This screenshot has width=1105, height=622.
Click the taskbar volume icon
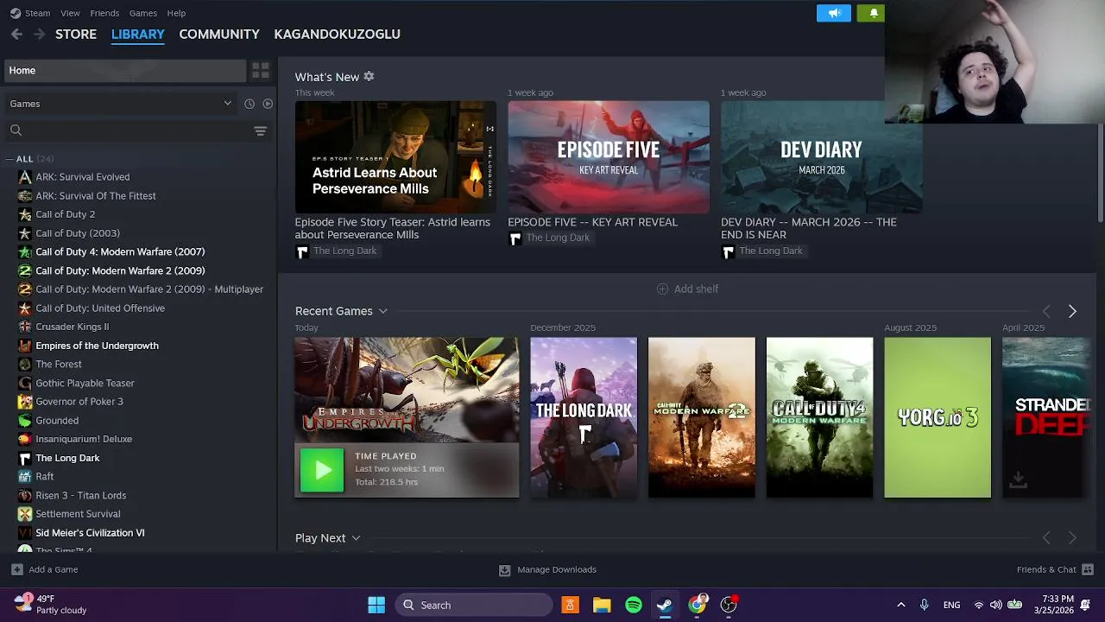click(996, 605)
